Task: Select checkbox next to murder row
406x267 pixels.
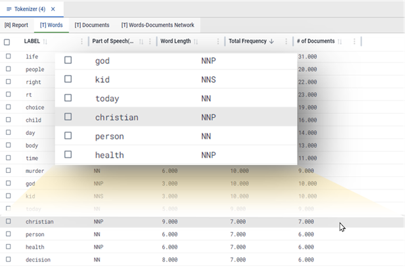Action: click(x=9, y=170)
